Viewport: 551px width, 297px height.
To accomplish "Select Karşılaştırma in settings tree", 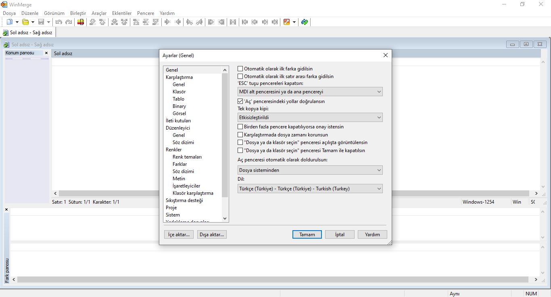I will point(179,77).
